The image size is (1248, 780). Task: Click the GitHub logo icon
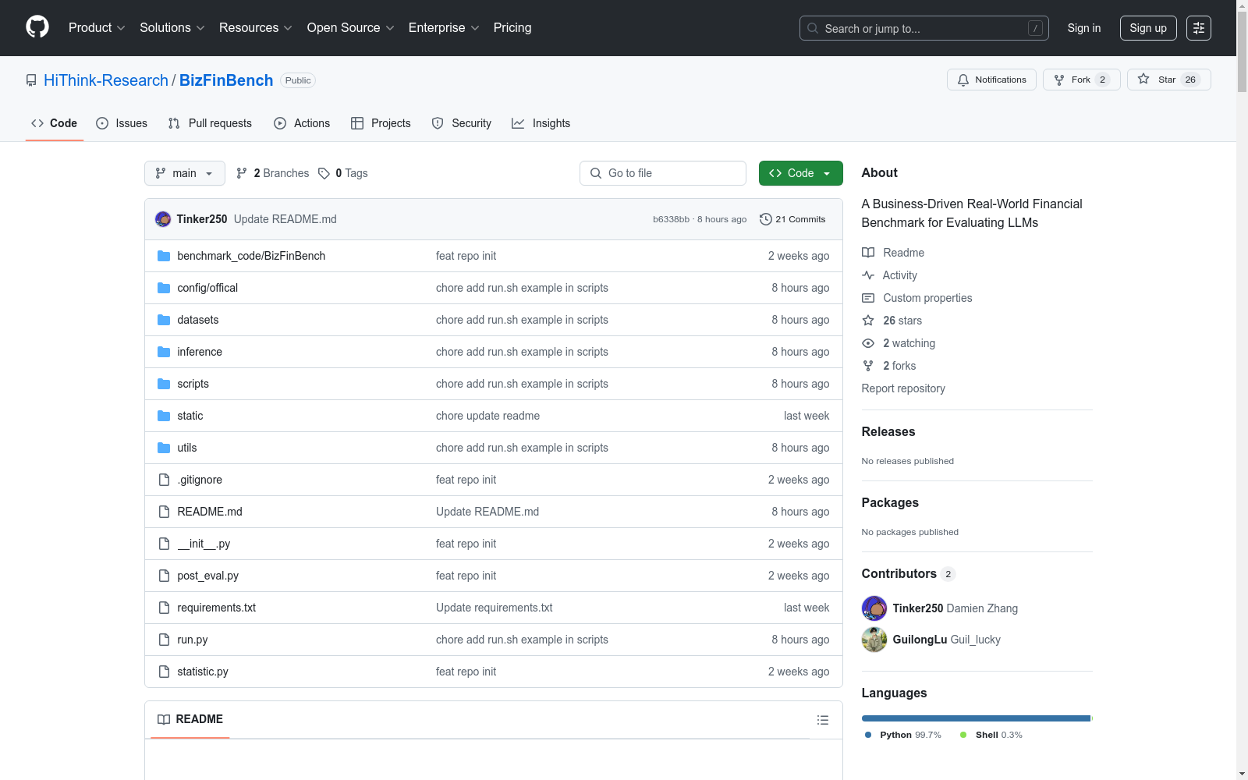(37, 27)
